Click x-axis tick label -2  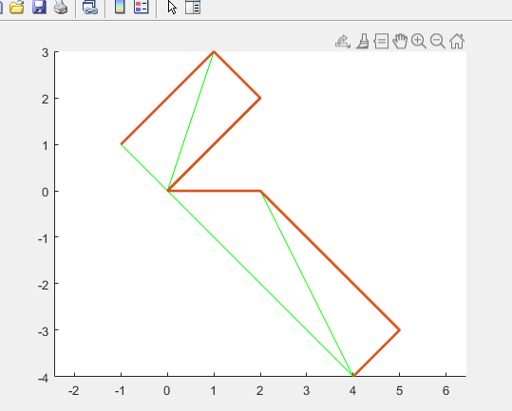point(74,390)
